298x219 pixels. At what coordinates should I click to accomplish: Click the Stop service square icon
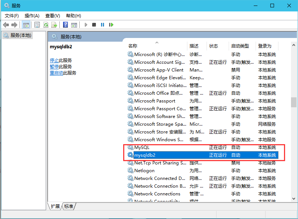pyautogui.click(x=94, y=25)
